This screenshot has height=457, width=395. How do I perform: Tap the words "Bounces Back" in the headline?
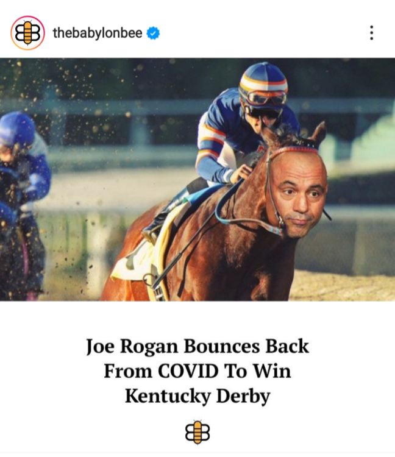pyautogui.click(x=246, y=347)
